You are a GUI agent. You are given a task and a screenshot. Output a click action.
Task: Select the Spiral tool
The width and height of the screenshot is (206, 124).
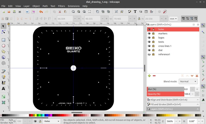(3, 63)
